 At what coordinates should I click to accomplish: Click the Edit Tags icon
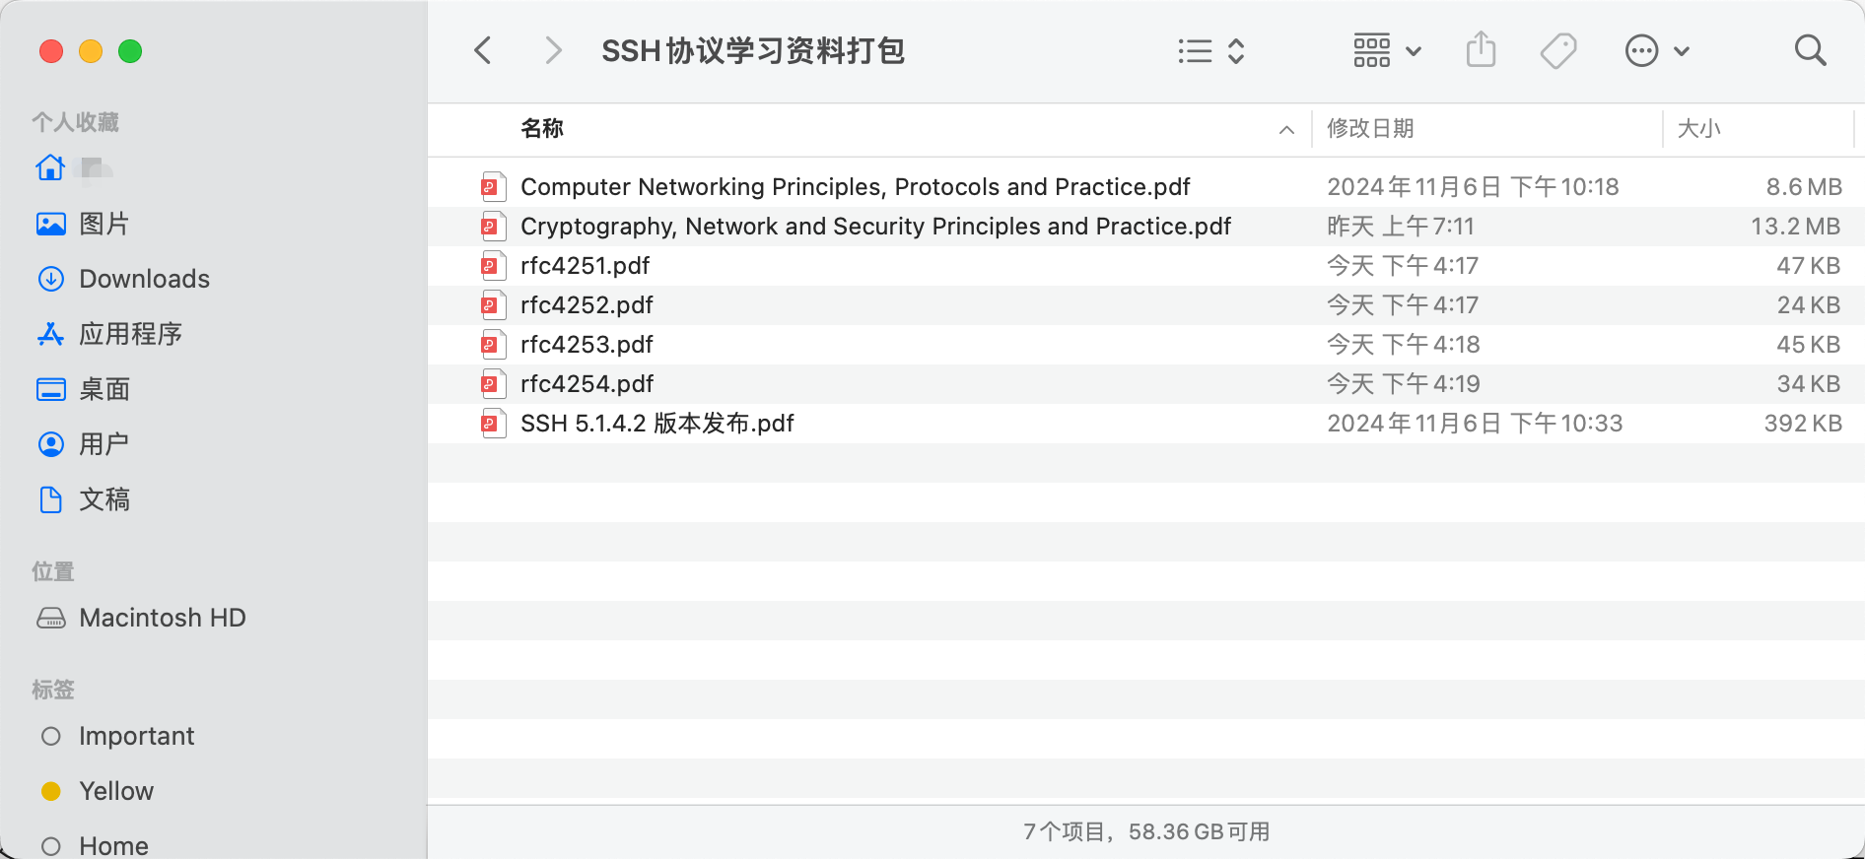(1558, 50)
